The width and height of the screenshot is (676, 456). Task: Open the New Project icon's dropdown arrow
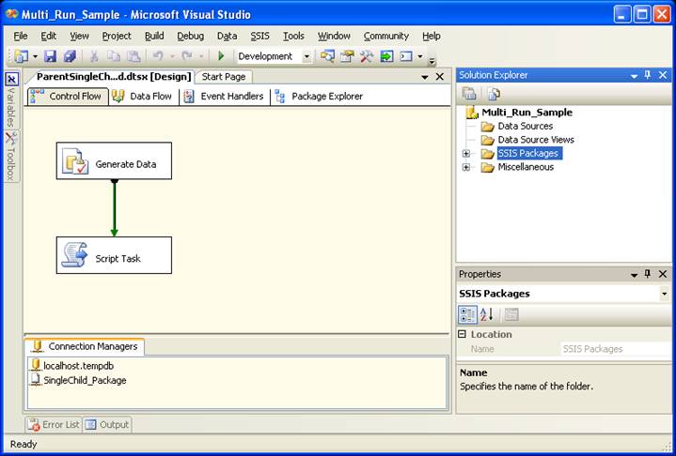coord(35,56)
